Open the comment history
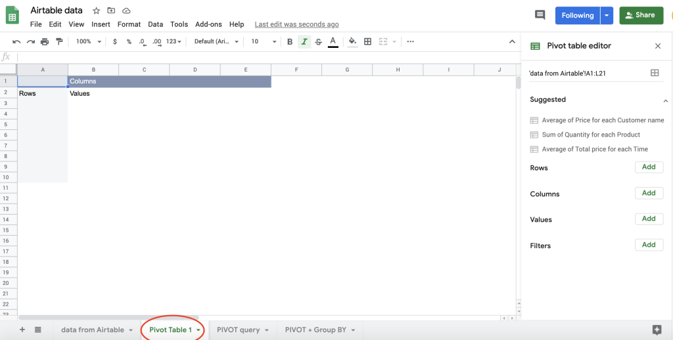 (x=540, y=15)
